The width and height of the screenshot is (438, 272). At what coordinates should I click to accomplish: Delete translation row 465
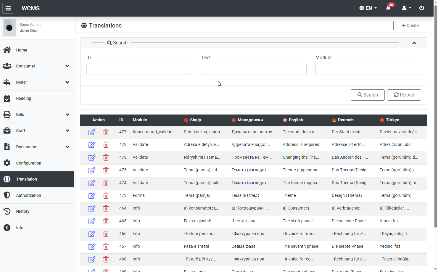point(106,221)
